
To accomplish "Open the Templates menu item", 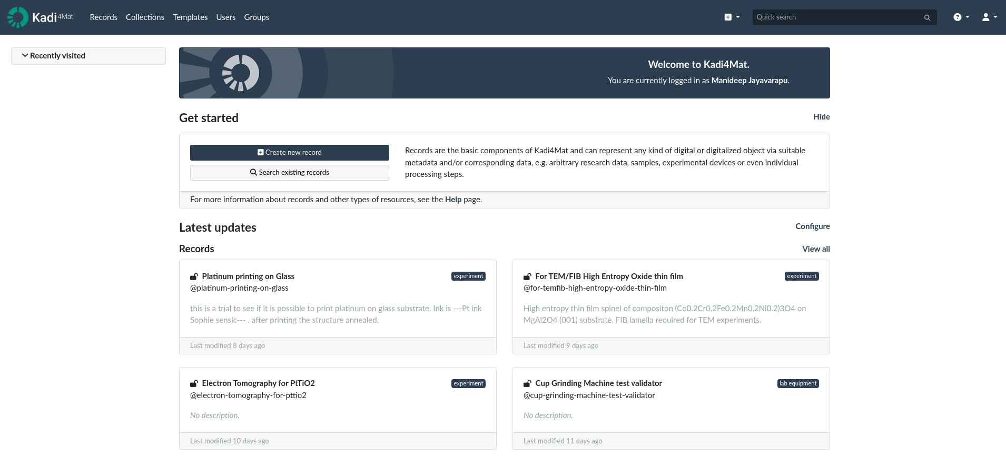I will click(190, 17).
